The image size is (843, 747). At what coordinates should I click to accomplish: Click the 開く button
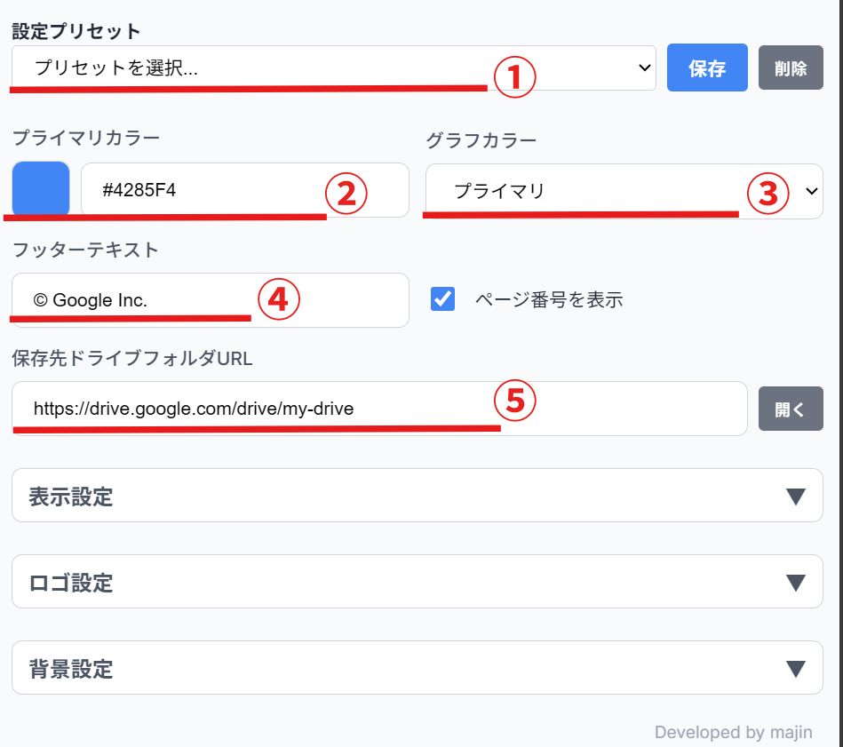791,409
